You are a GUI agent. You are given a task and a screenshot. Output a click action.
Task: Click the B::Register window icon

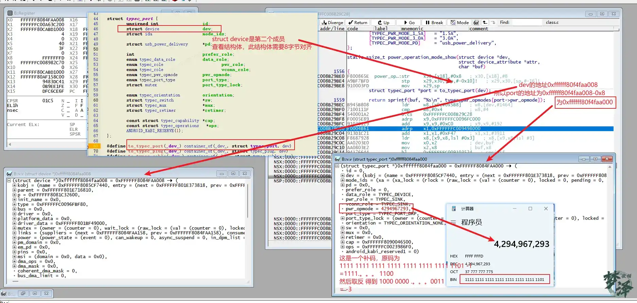click(x=10, y=13)
